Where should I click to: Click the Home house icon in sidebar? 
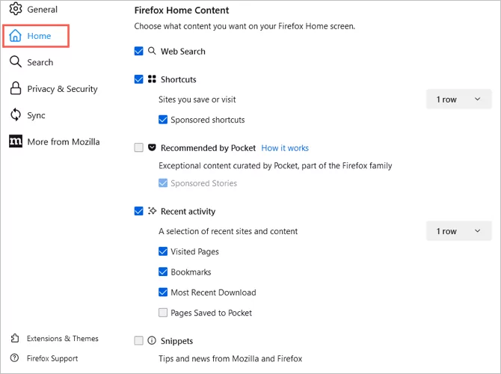15,36
